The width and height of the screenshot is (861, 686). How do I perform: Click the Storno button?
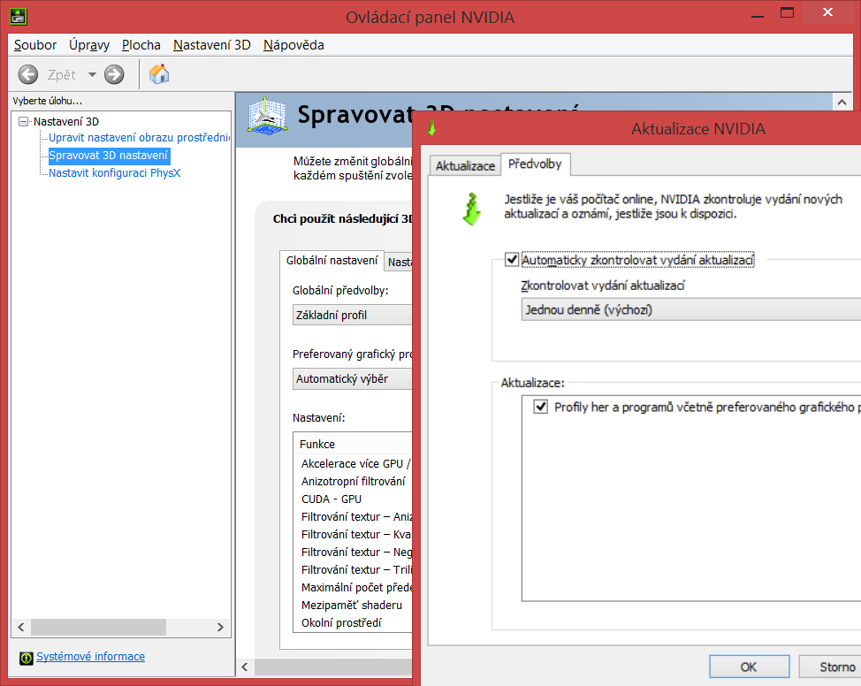tap(830, 667)
